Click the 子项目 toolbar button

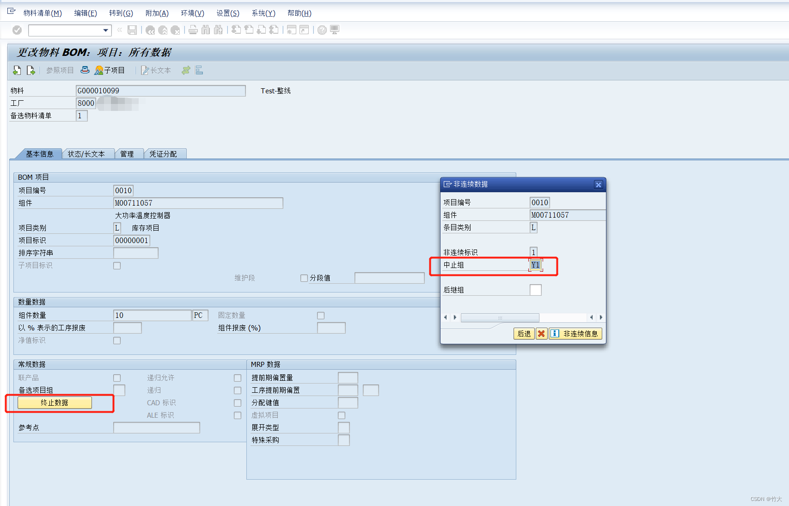(110, 70)
